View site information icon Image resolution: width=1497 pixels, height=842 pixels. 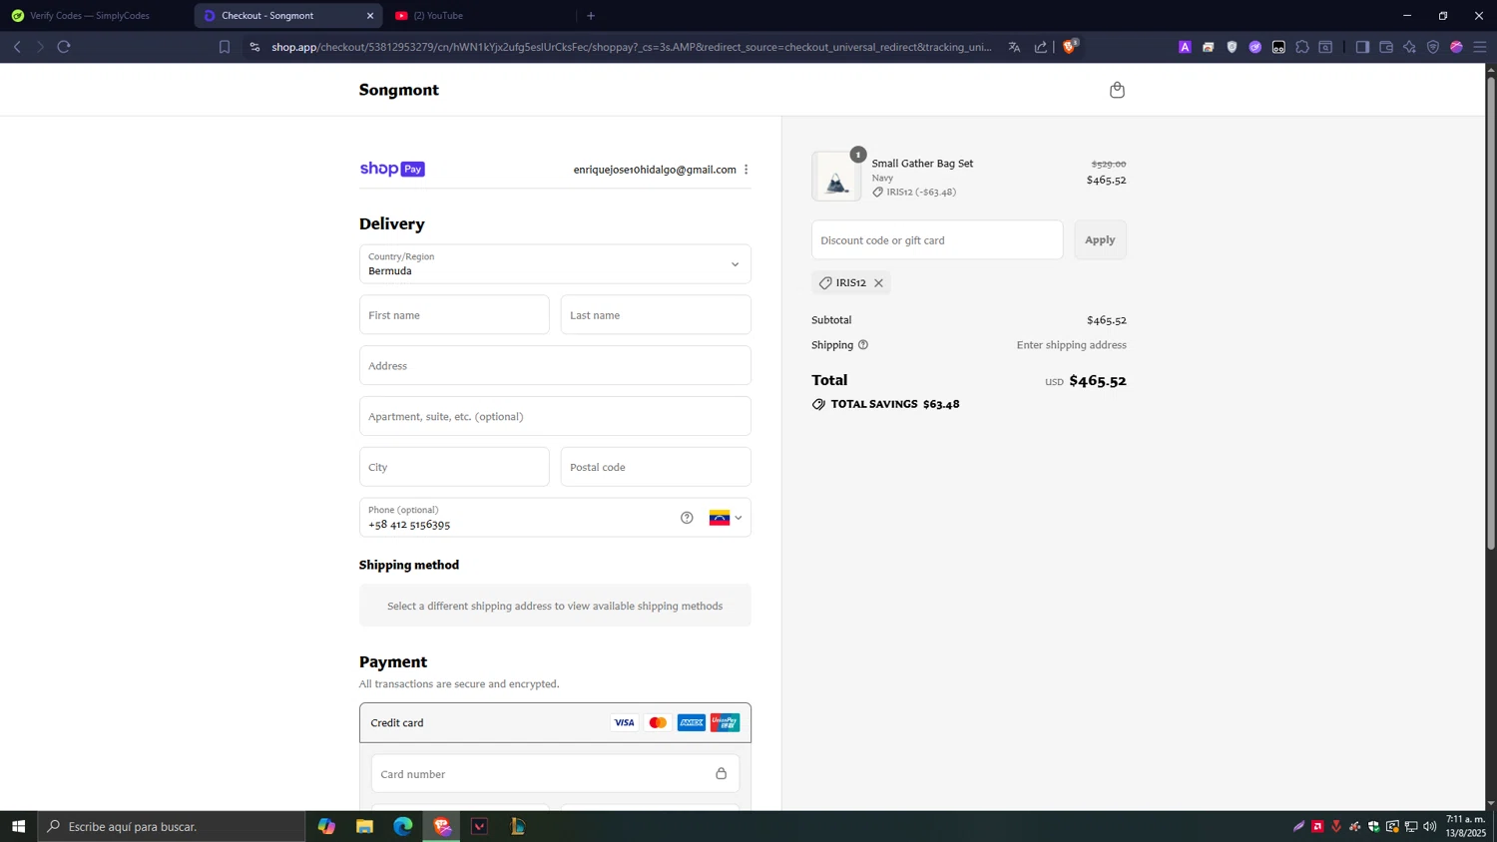(254, 47)
